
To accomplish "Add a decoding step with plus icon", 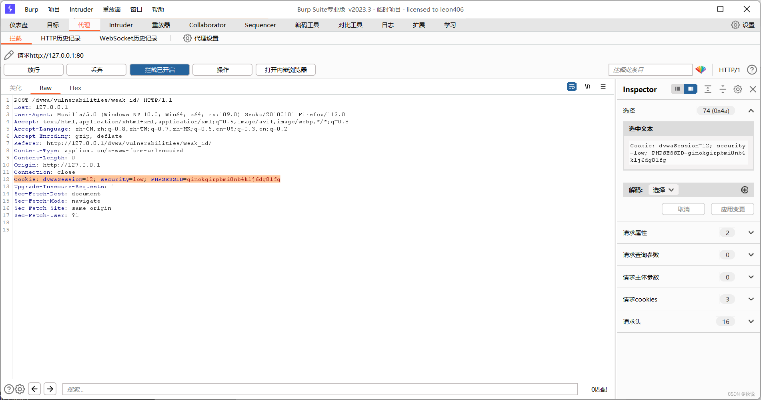I will (745, 190).
